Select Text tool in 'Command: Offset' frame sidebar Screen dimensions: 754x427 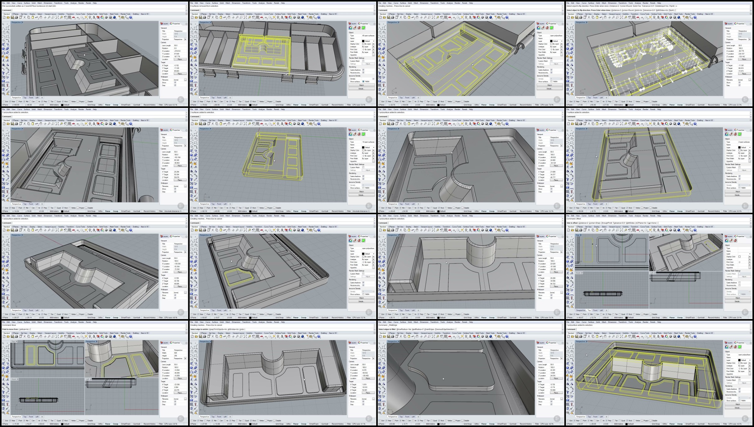(x=567, y=286)
